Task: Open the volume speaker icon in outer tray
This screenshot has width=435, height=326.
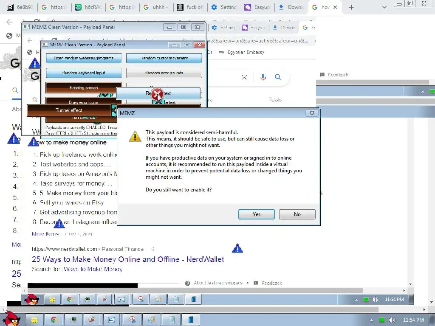Action: pyautogui.click(x=392, y=320)
